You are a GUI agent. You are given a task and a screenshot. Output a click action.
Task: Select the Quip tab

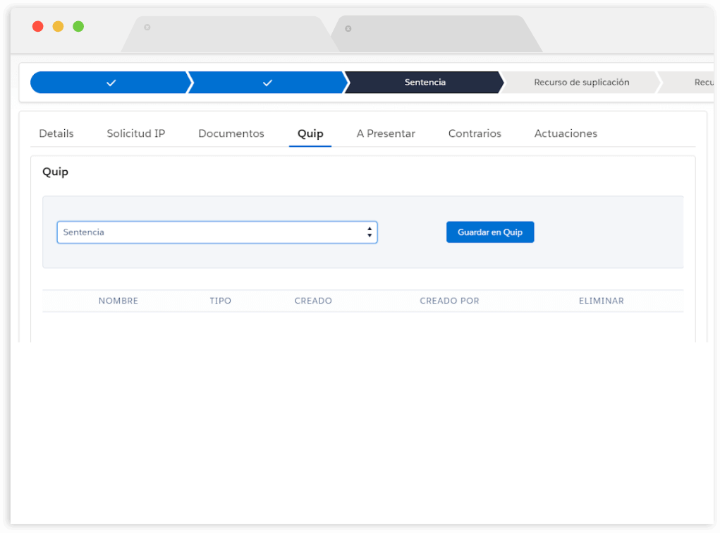[310, 133]
